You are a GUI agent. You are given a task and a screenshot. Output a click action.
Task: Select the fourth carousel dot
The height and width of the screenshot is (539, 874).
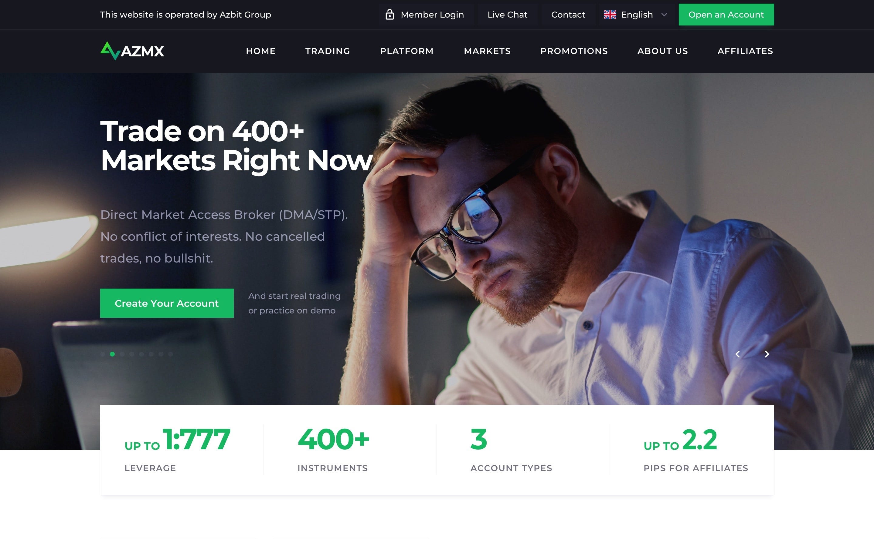(132, 354)
